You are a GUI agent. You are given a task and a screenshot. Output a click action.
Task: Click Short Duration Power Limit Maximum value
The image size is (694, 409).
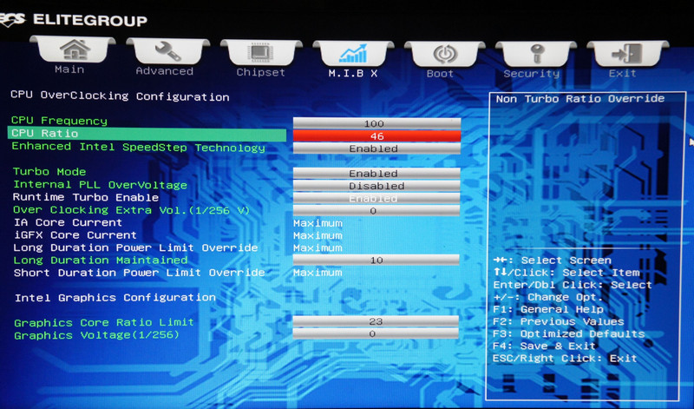(318, 273)
